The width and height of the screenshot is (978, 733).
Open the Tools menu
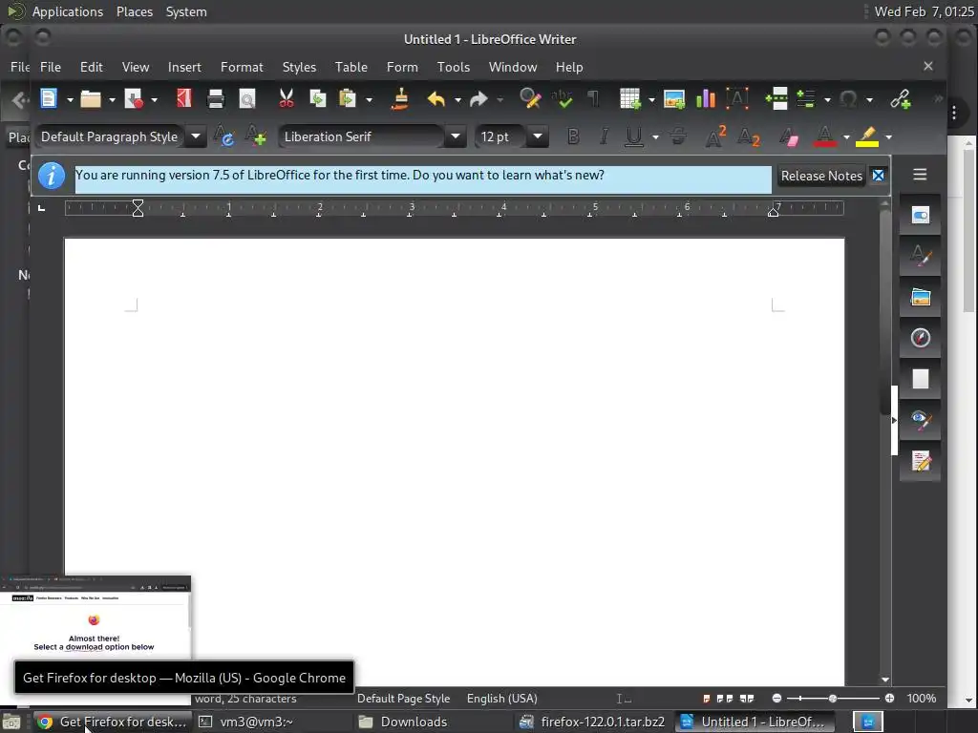pos(453,67)
